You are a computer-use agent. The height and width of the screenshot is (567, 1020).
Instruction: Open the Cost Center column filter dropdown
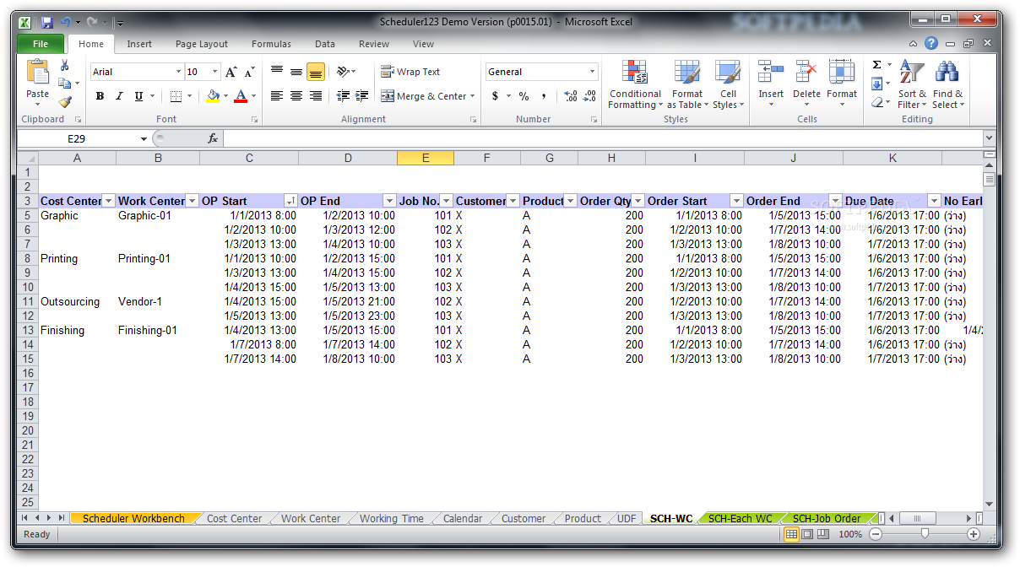(x=108, y=201)
